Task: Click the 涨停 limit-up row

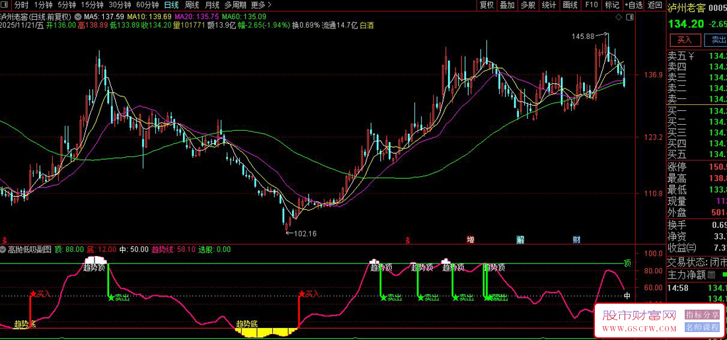Action: [697, 167]
